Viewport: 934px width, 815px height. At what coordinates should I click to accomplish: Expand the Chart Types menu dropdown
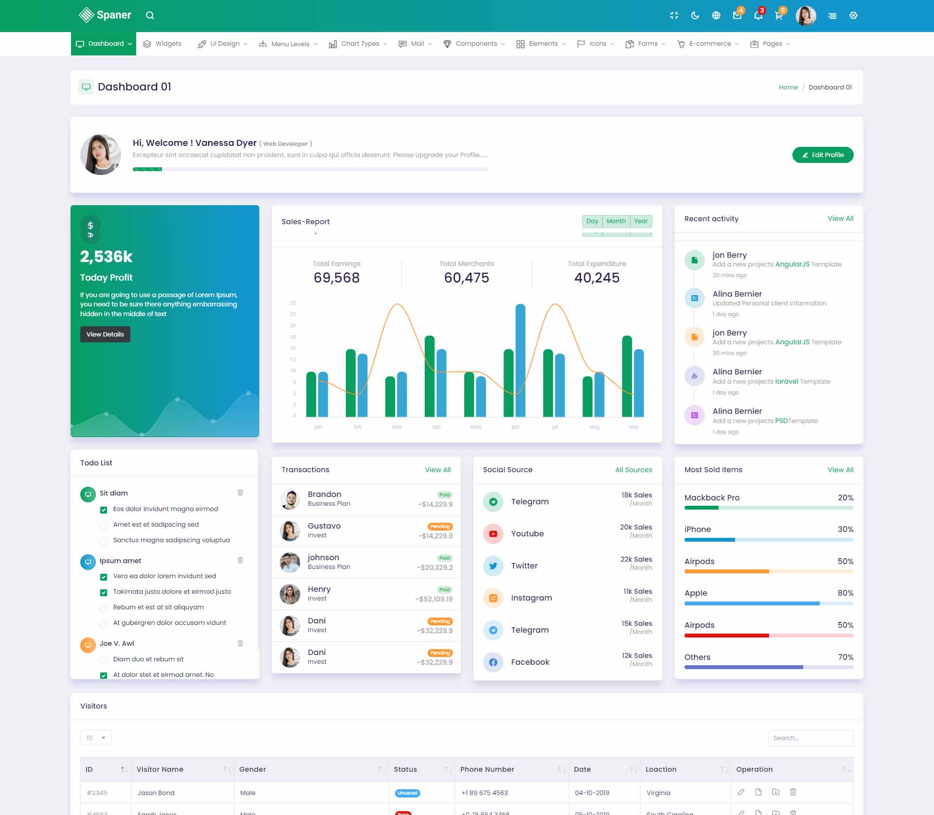coord(359,44)
